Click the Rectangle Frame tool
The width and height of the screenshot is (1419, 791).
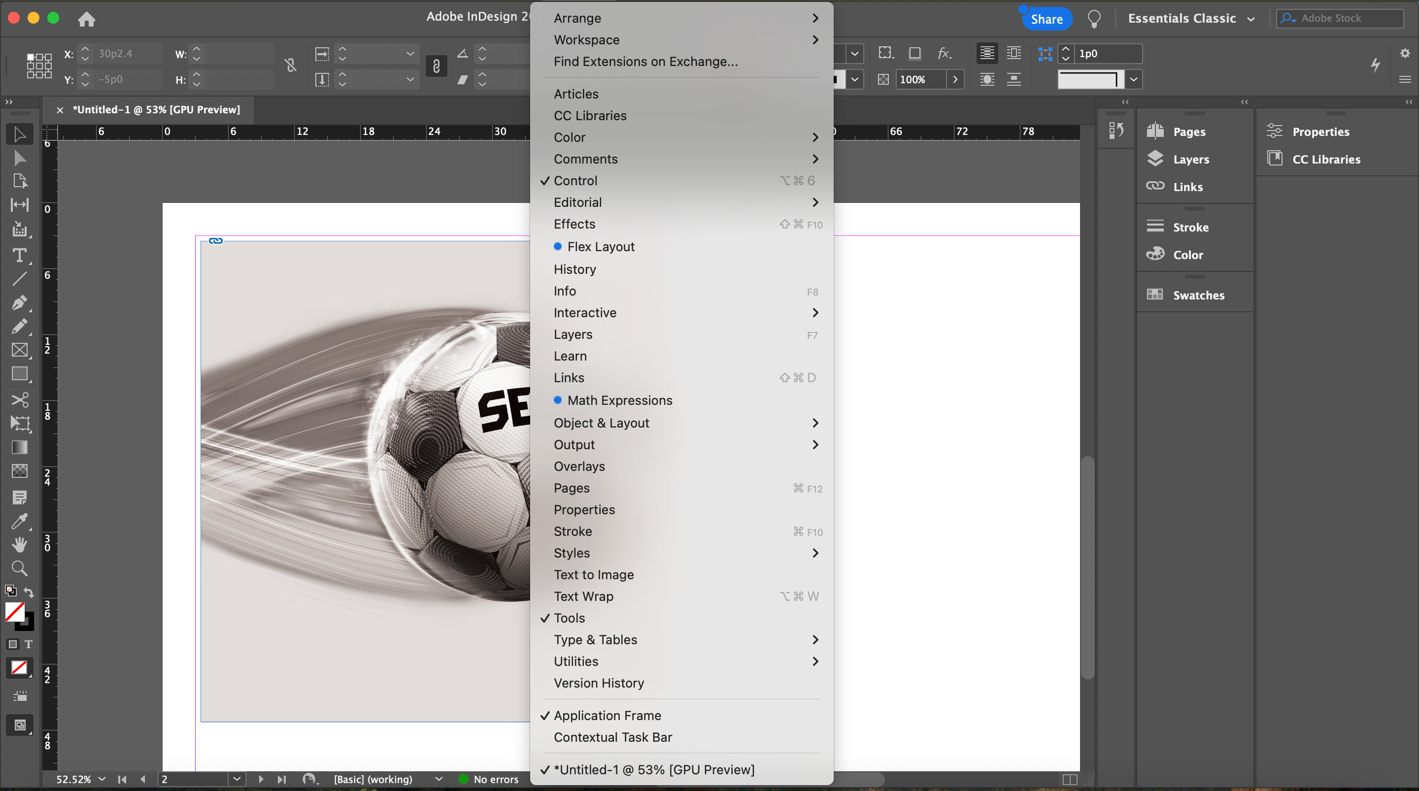coord(19,350)
